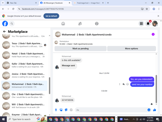Click the conversation list scrollbar
The image size is (162, 122).
point(50,86)
